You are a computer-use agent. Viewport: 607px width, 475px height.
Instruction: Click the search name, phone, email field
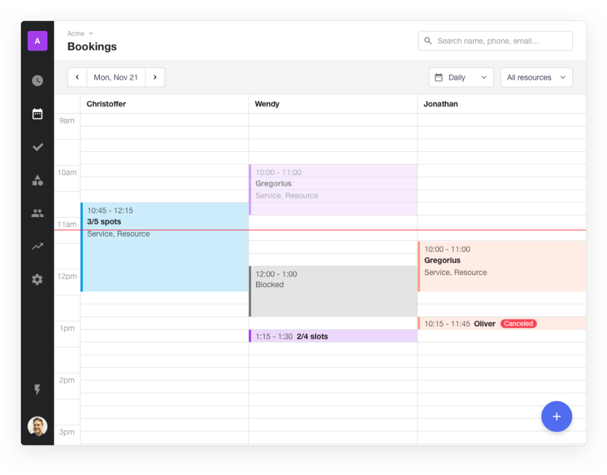pos(495,40)
